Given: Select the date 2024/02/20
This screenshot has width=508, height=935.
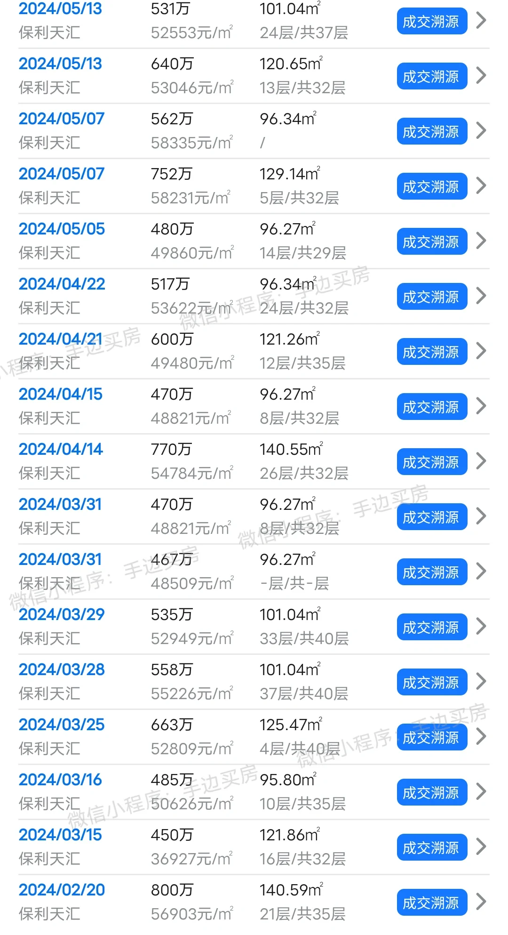Looking at the screenshot, I should point(62,890).
